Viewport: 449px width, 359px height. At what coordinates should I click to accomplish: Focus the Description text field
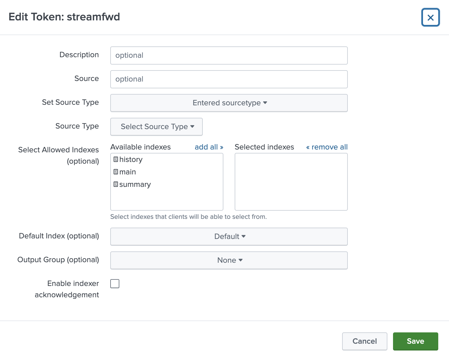pos(229,55)
